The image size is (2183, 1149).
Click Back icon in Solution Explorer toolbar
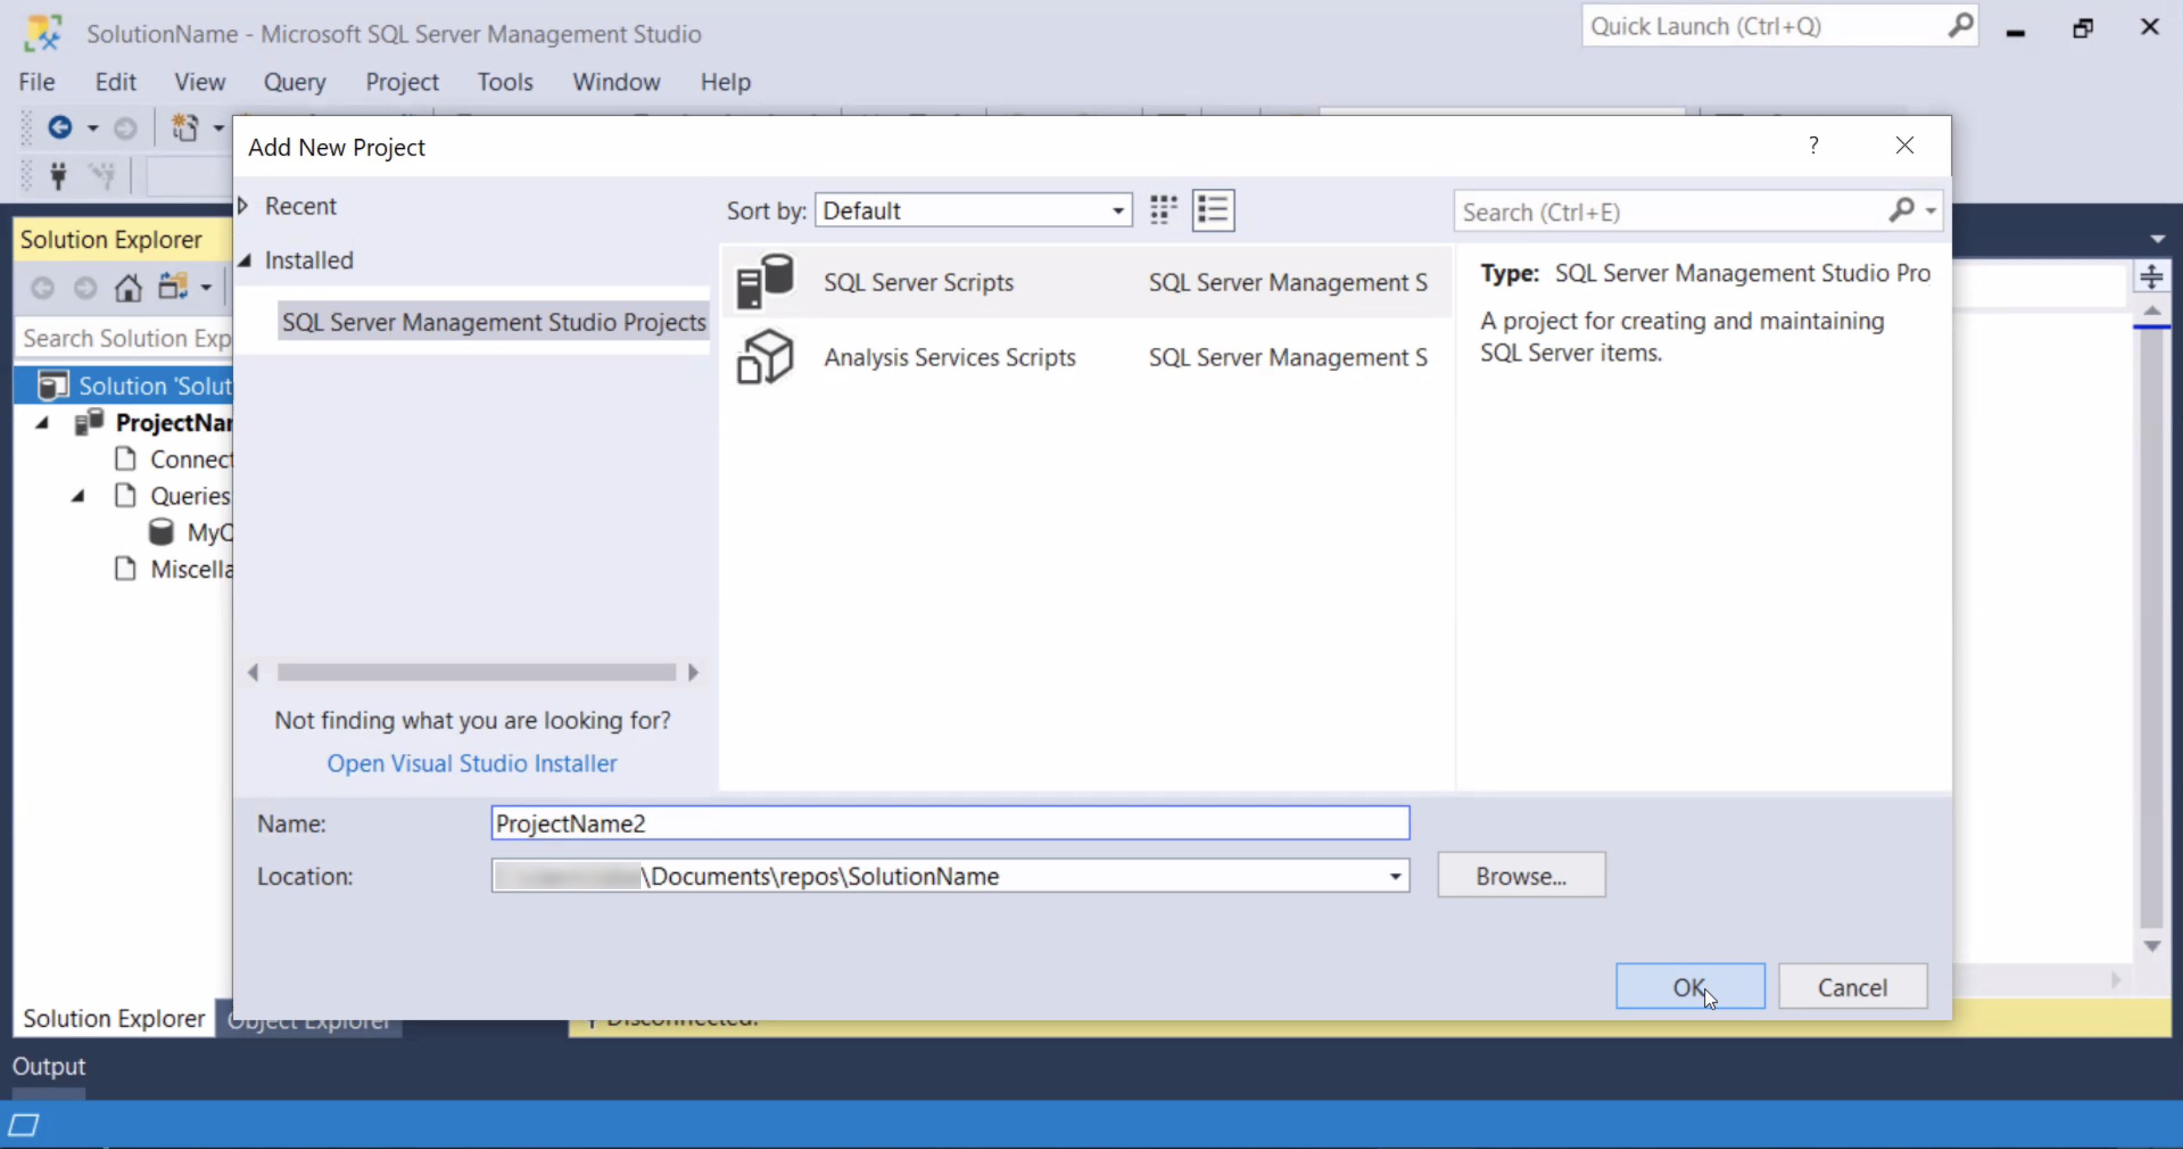coord(42,289)
